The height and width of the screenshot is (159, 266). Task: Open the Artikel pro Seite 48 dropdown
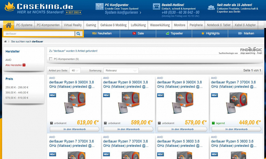75,70
